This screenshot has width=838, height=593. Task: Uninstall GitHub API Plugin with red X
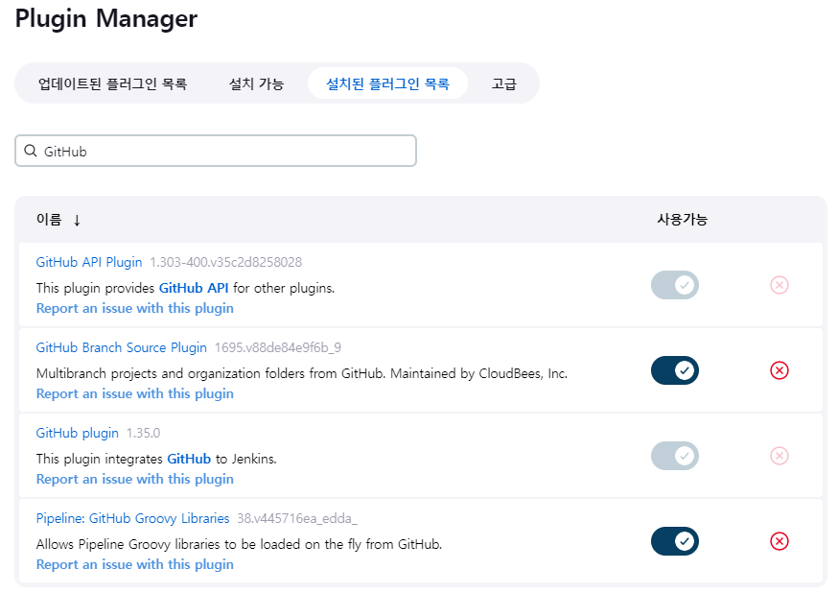pos(780,285)
